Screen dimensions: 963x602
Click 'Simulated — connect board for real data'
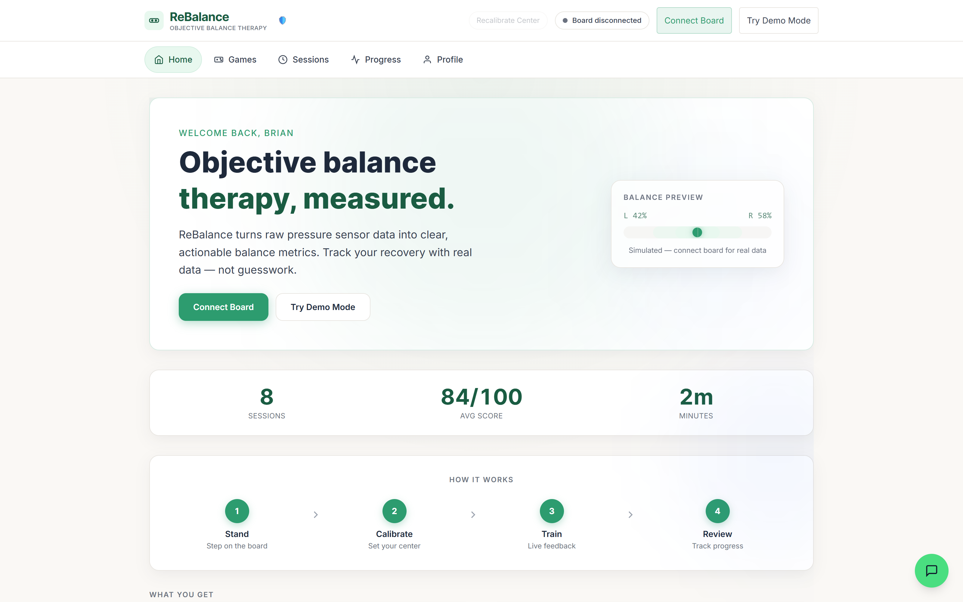click(x=697, y=250)
